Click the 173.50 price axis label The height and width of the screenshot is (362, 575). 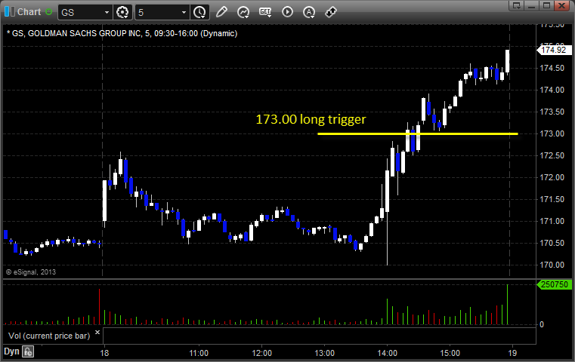pyautogui.click(x=552, y=112)
